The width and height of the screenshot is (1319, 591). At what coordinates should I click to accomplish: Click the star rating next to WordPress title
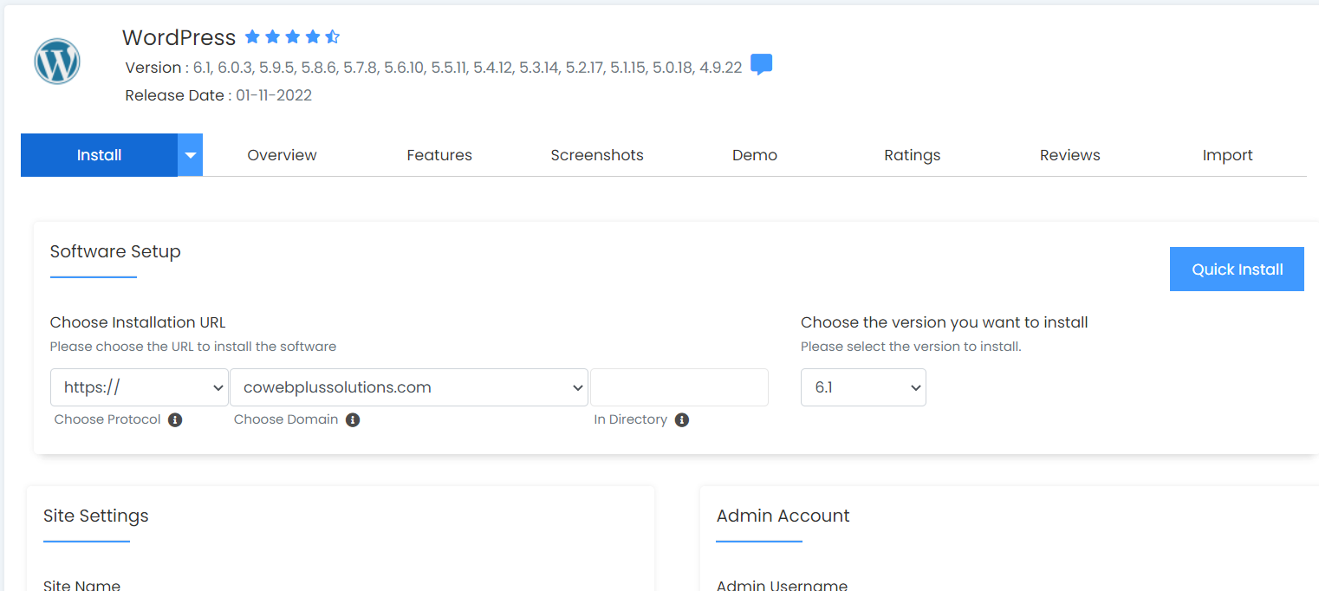[292, 37]
